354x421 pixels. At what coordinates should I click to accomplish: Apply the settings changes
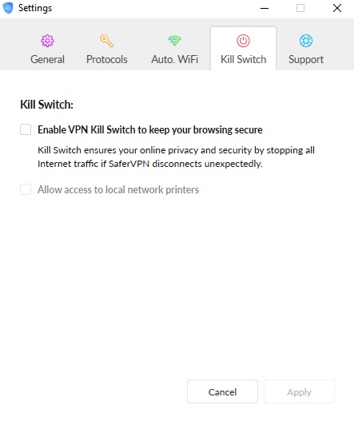(x=299, y=391)
